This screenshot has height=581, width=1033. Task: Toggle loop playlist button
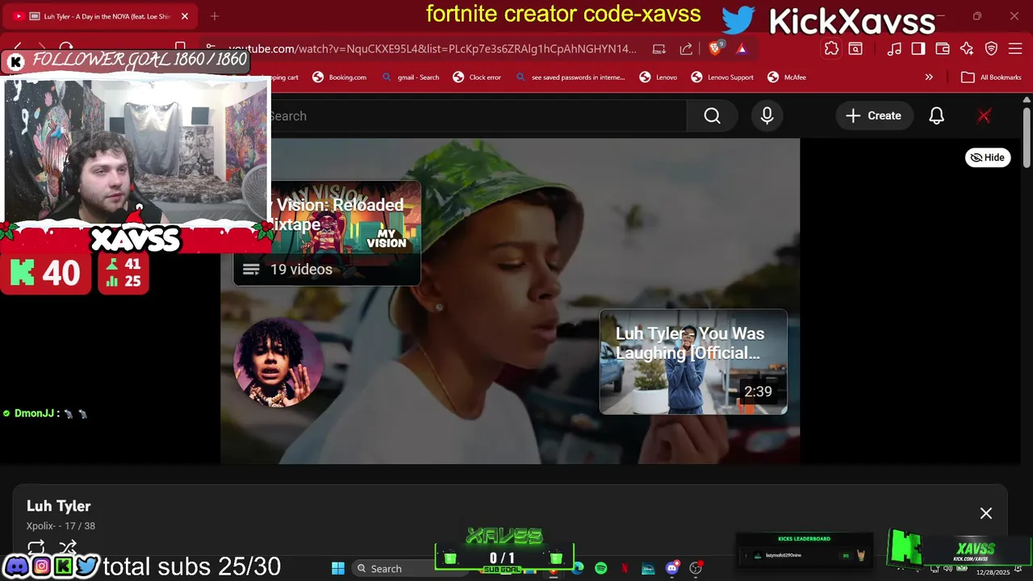pos(36,548)
